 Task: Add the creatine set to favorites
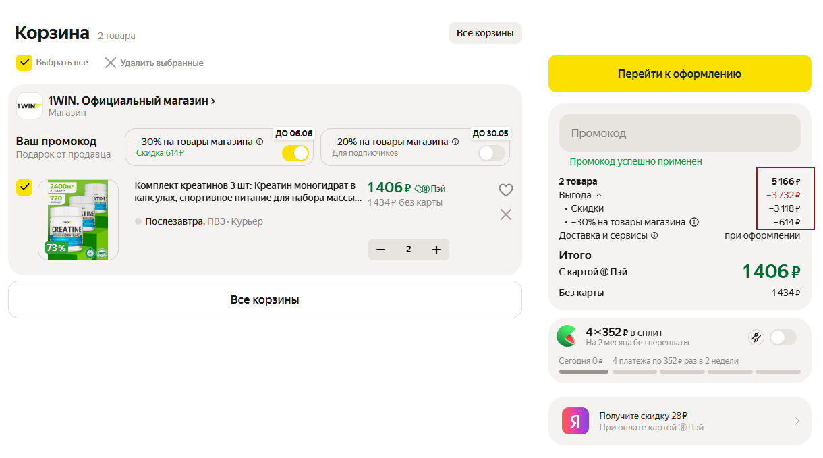506,190
